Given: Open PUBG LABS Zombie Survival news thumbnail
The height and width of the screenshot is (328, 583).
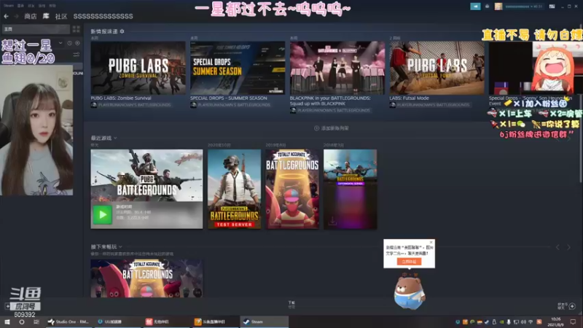Looking at the screenshot, I should [x=138, y=67].
